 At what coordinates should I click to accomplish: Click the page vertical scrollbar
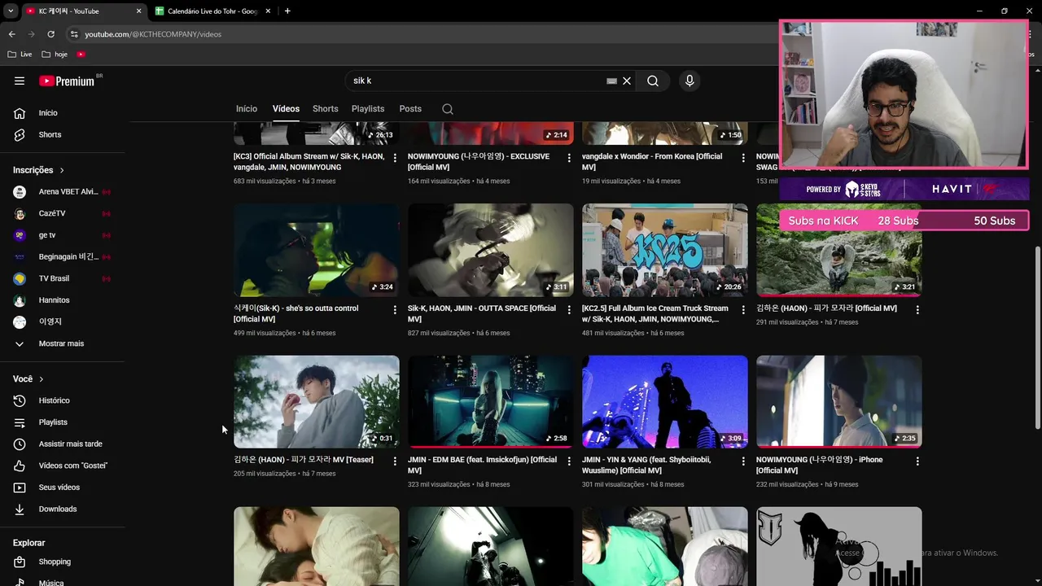tap(1037, 338)
